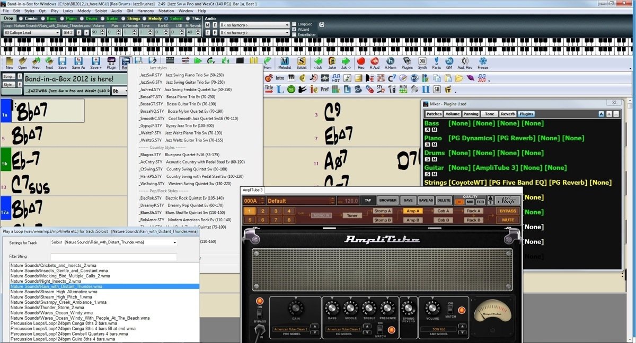
Task: Click the Juke jukebox icon
Action: coord(332,63)
